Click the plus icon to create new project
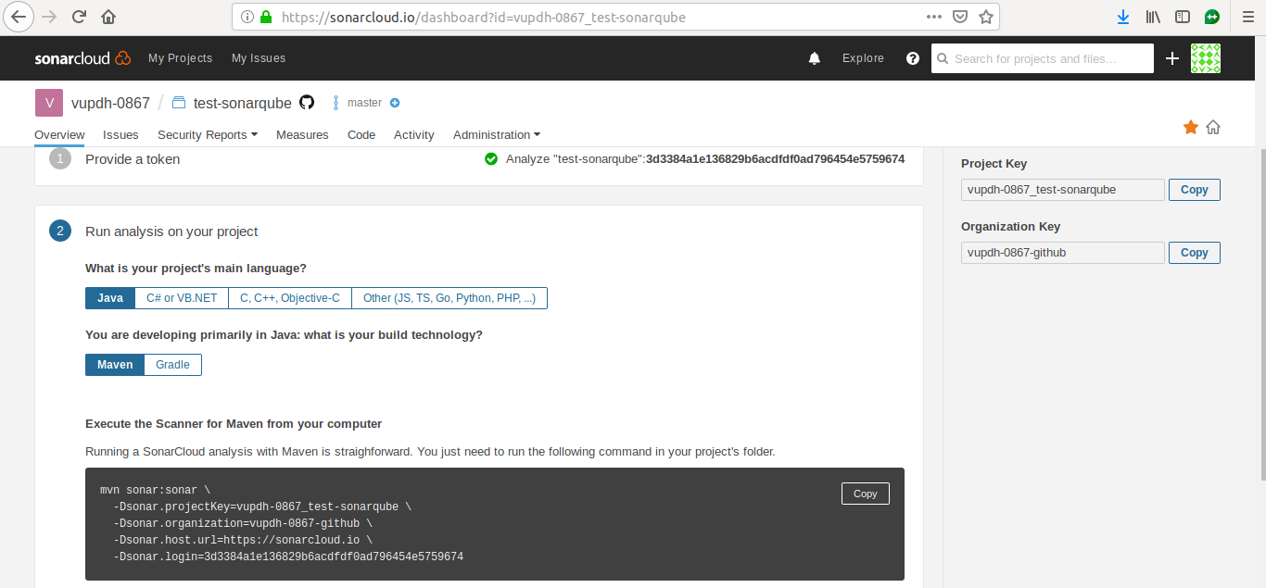1266x588 pixels. [x=1172, y=58]
